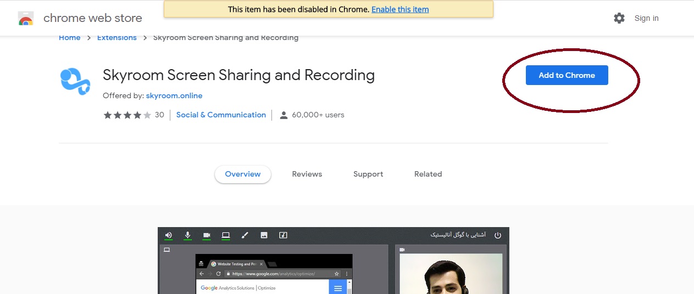
Task: Open the Extensions breadcrumb
Action: (117, 38)
